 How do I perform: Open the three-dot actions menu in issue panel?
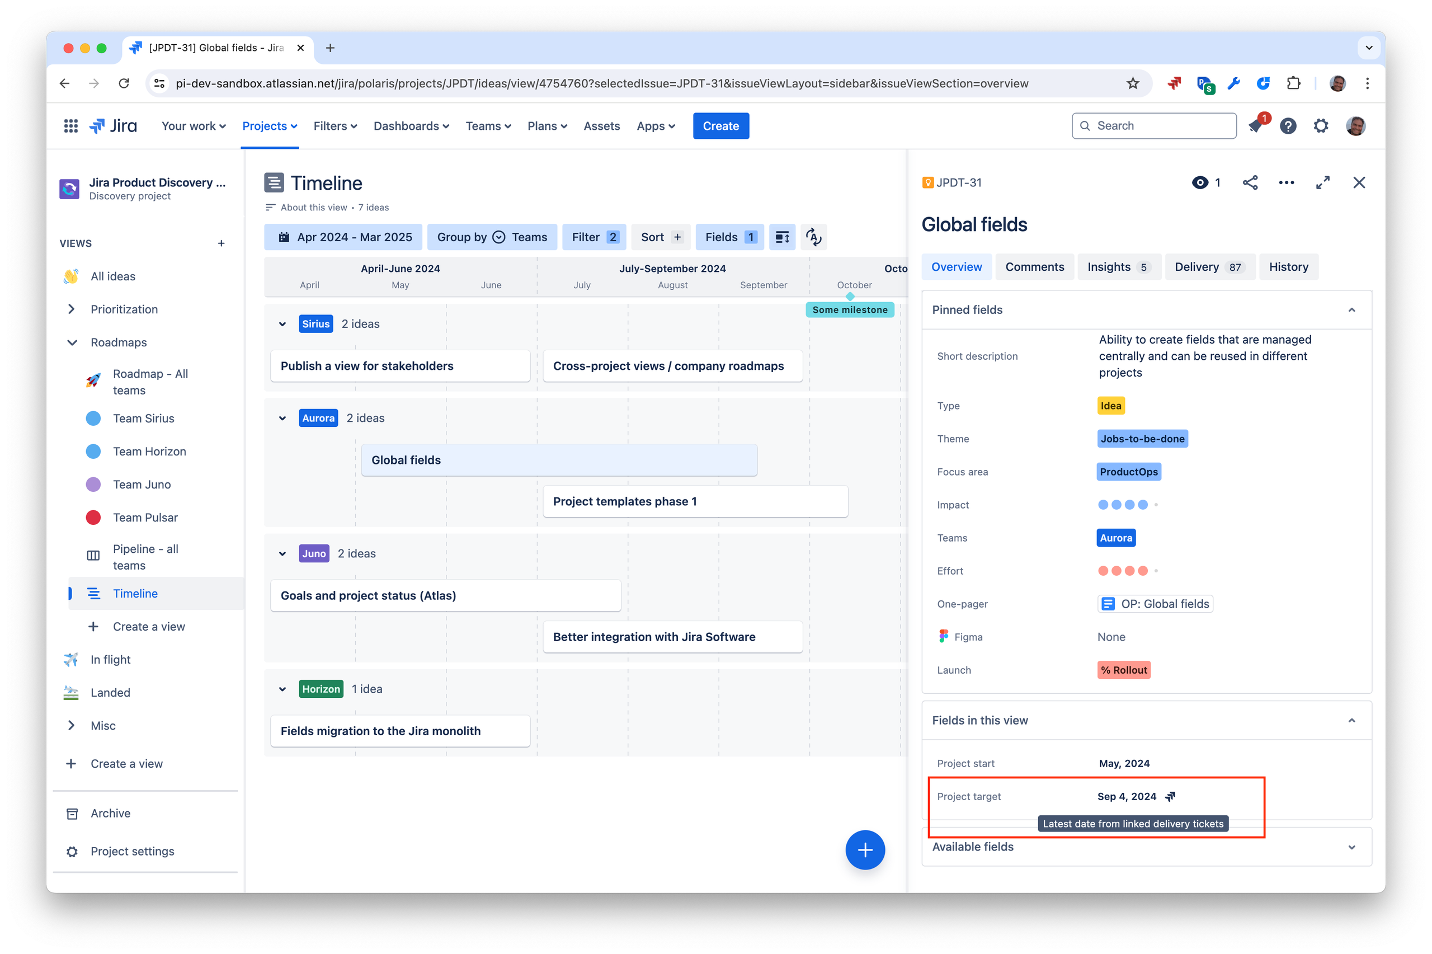tap(1286, 182)
